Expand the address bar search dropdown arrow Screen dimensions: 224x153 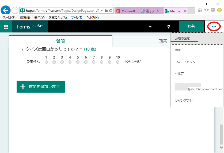(102, 11)
